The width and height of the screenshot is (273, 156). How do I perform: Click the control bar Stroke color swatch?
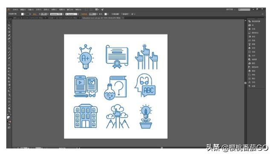28,14
